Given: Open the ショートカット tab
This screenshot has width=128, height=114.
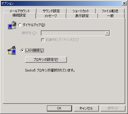Looking at the screenshot, I should (81, 11).
